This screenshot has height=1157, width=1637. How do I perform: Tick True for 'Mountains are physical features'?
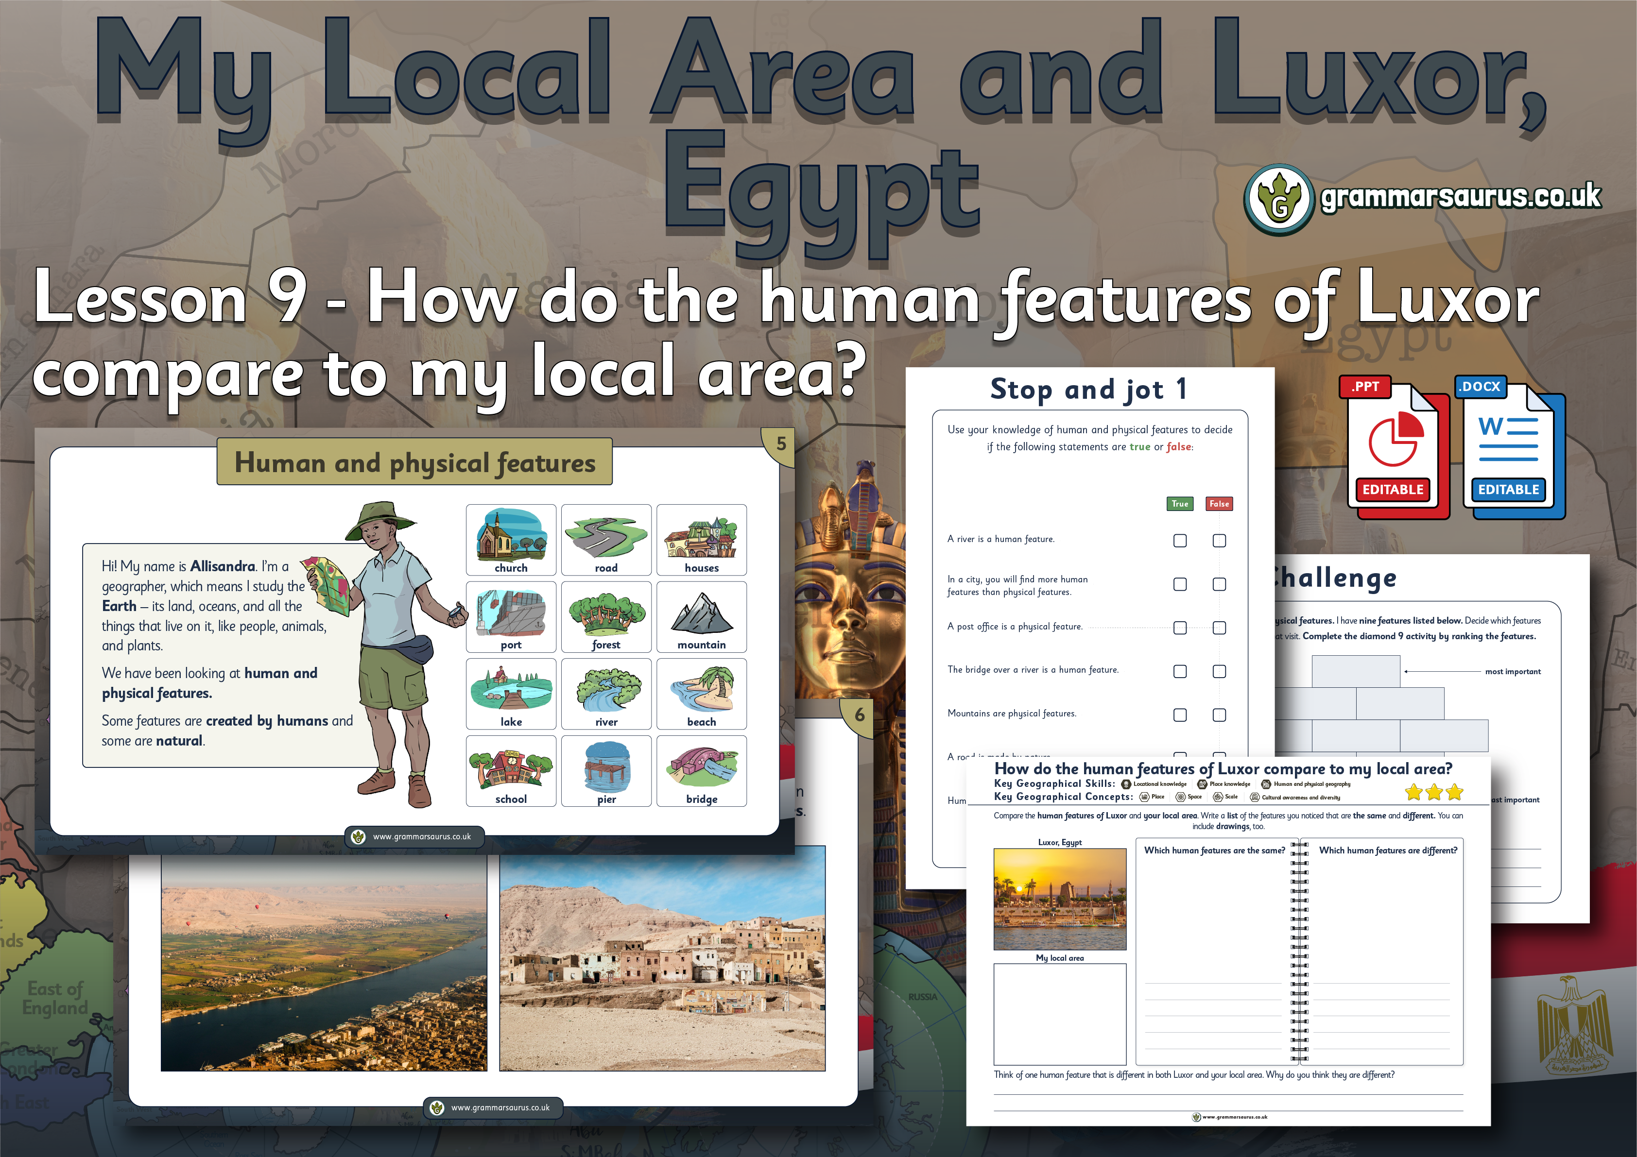pos(1180,715)
